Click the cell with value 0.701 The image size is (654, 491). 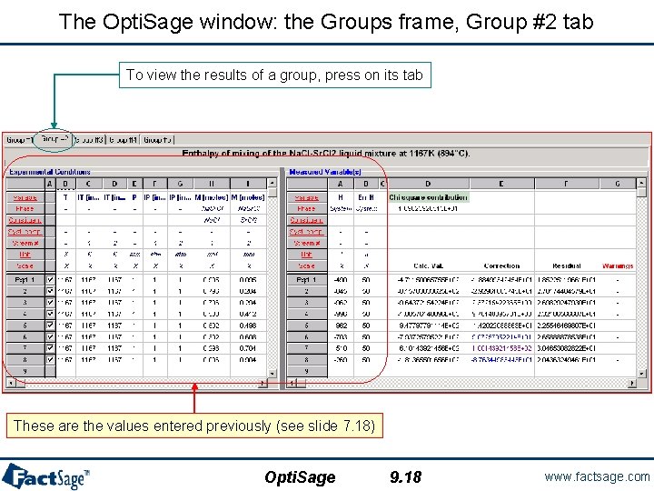(248, 348)
